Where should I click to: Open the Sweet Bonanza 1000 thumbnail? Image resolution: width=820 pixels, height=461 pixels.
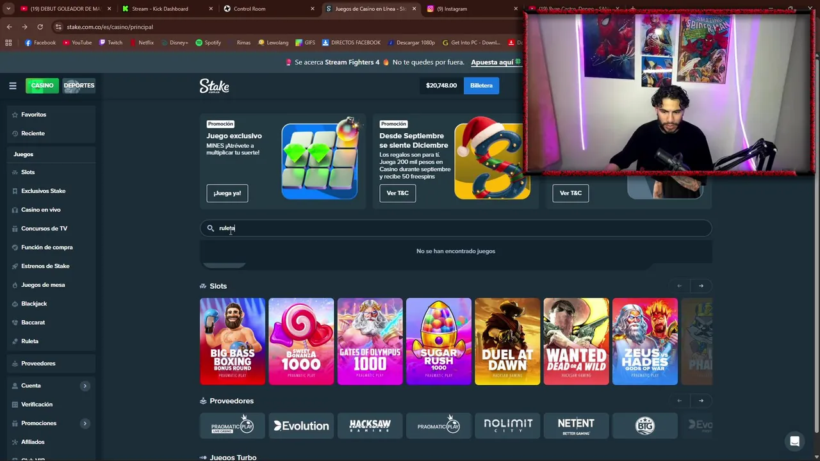301,341
